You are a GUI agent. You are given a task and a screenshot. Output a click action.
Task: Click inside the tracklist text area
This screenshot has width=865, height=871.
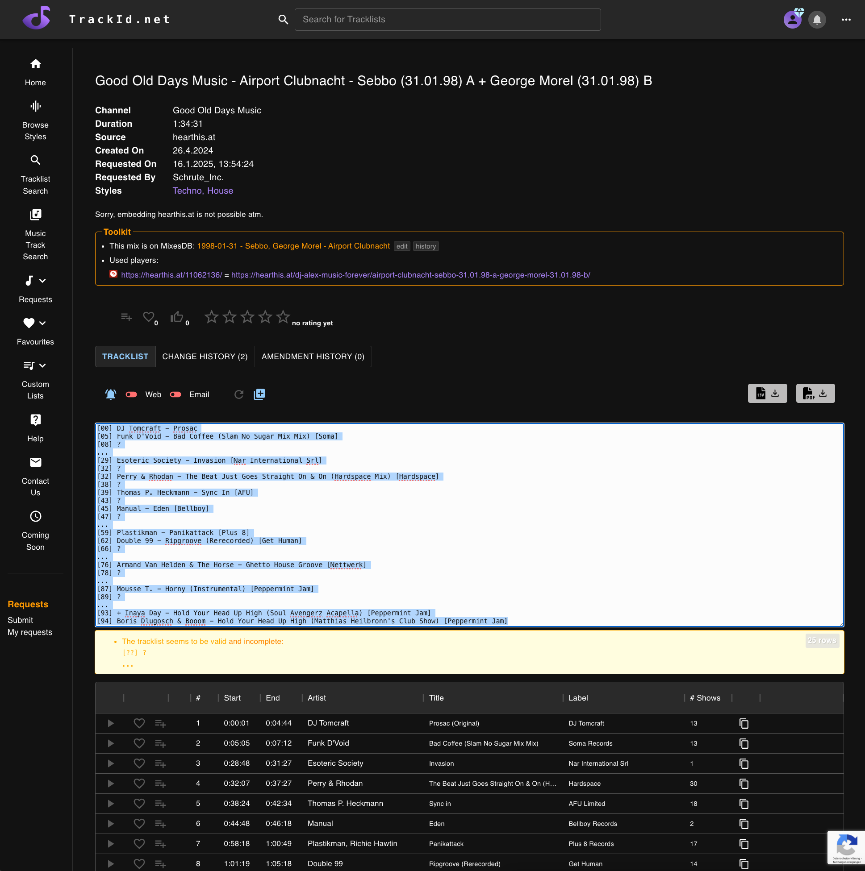pos(469,524)
